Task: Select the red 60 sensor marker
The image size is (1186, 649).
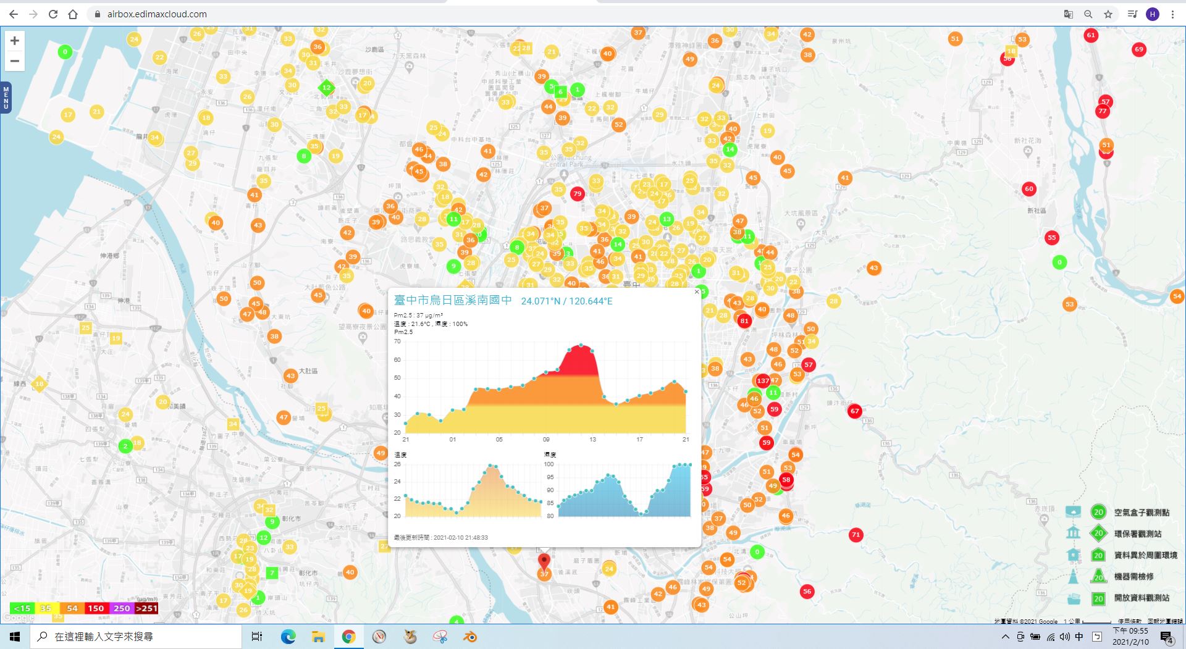Action: coord(1028,189)
